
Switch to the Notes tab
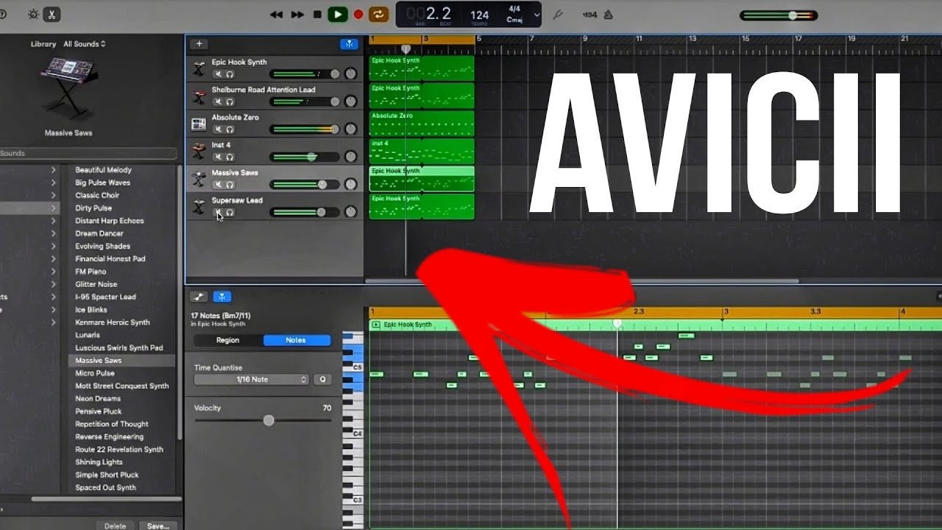(296, 340)
